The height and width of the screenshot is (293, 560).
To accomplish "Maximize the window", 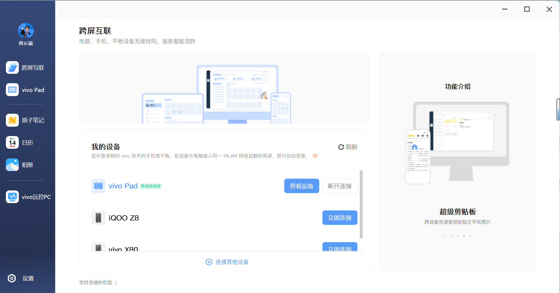I will (527, 9).
